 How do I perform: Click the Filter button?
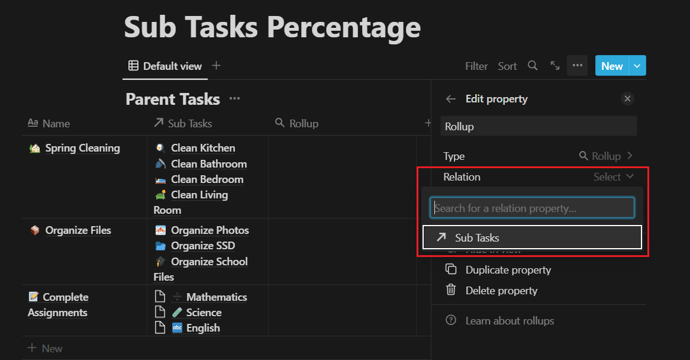[476, 66]
